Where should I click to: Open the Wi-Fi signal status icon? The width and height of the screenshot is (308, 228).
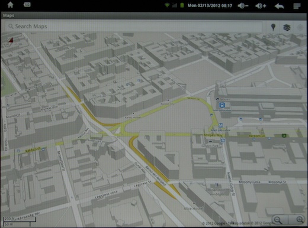click(x=167, y=5)
